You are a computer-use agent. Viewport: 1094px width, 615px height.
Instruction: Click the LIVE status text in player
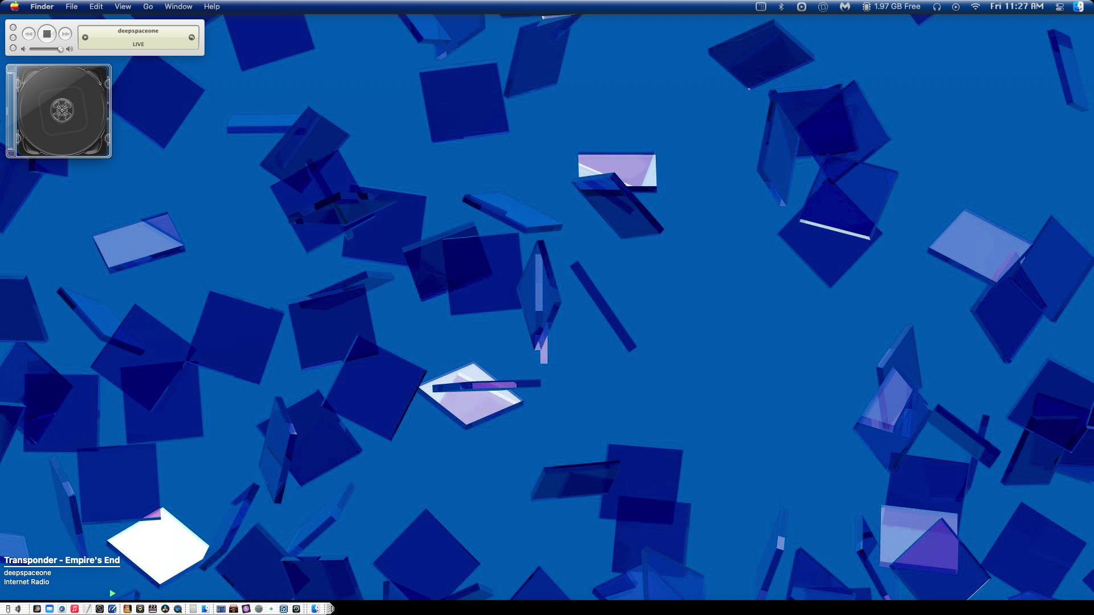click(138, 44)
